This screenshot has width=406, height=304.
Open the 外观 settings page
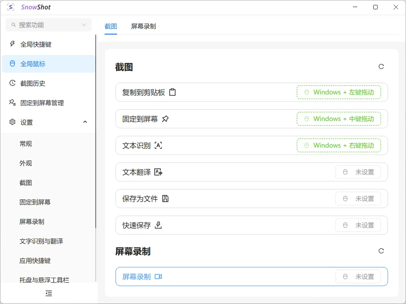pyautogui.click(x=48, y=163)
